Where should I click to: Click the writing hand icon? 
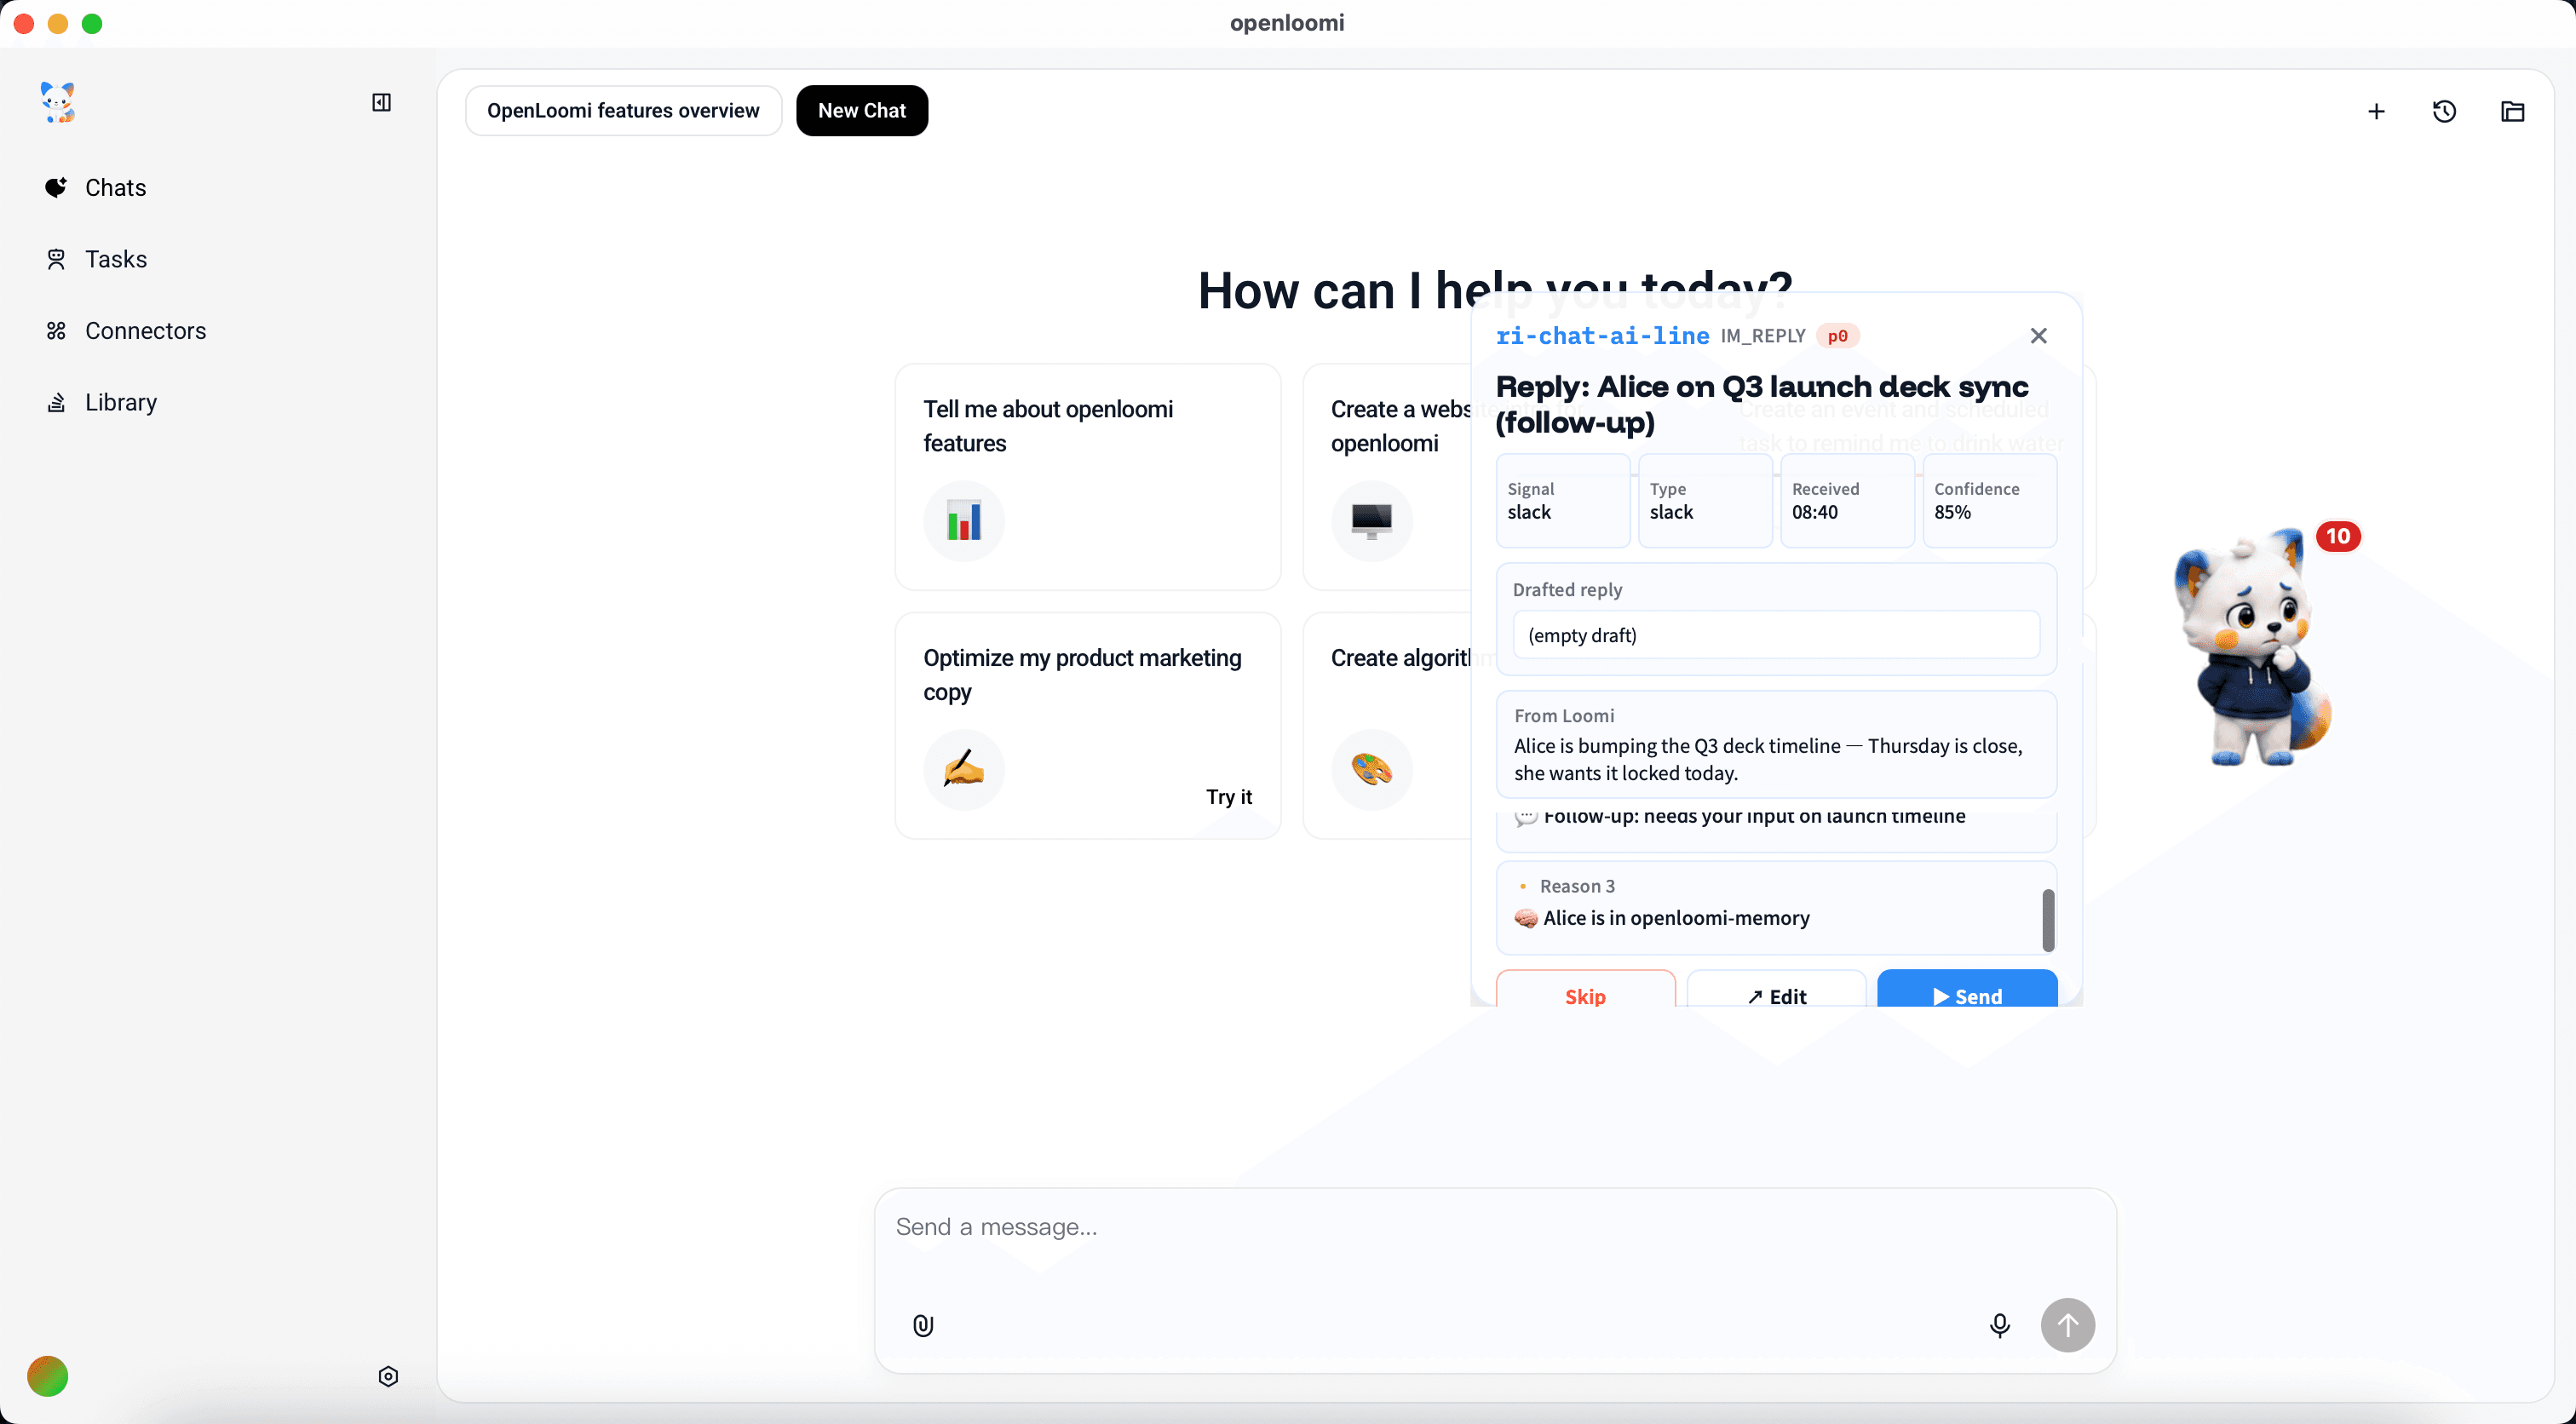point(963,769)
